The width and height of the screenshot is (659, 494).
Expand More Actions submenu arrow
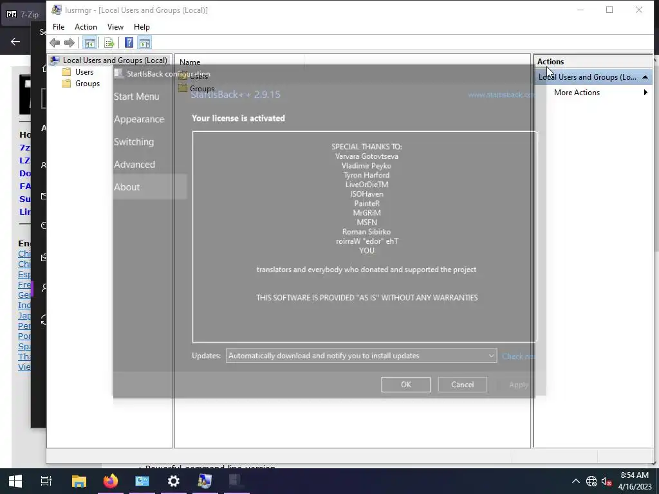click(645, 93)
